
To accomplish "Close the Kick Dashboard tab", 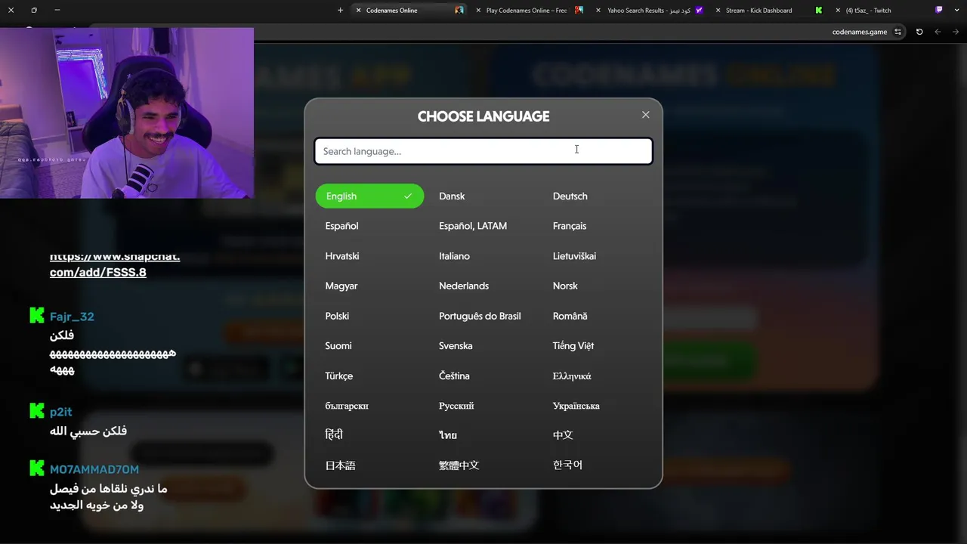I will 718,11.
